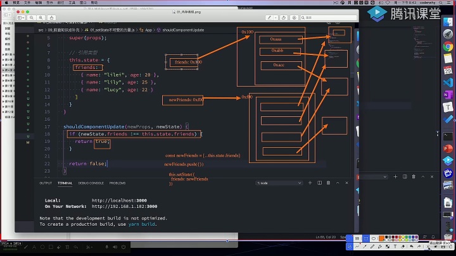
Task: Select the mosaic tool in annotation bar
Action: 388,247
